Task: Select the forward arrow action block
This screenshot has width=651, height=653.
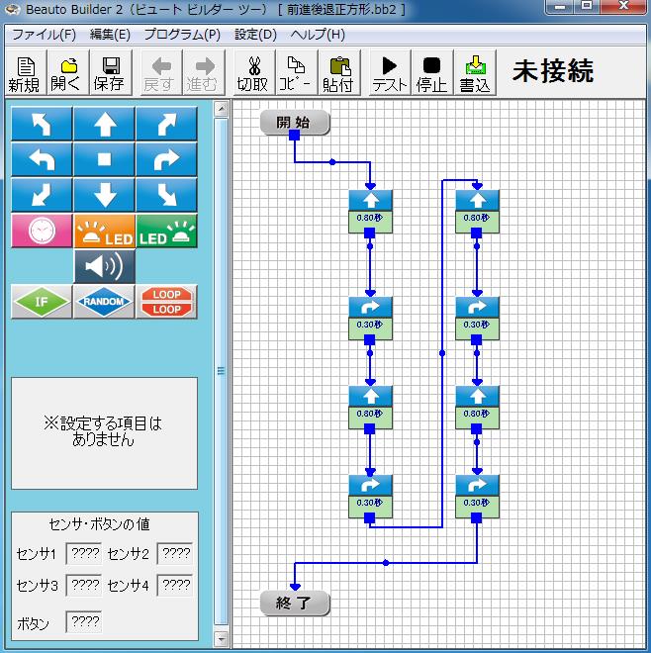Action: tap(105, 125)
